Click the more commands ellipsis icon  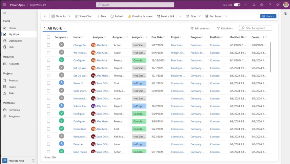coord(234,16)
